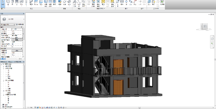Screen dimensions: 216x109
Task: Select the Tag Room tool
Action: pyautogui.click(x=98, y=3)
